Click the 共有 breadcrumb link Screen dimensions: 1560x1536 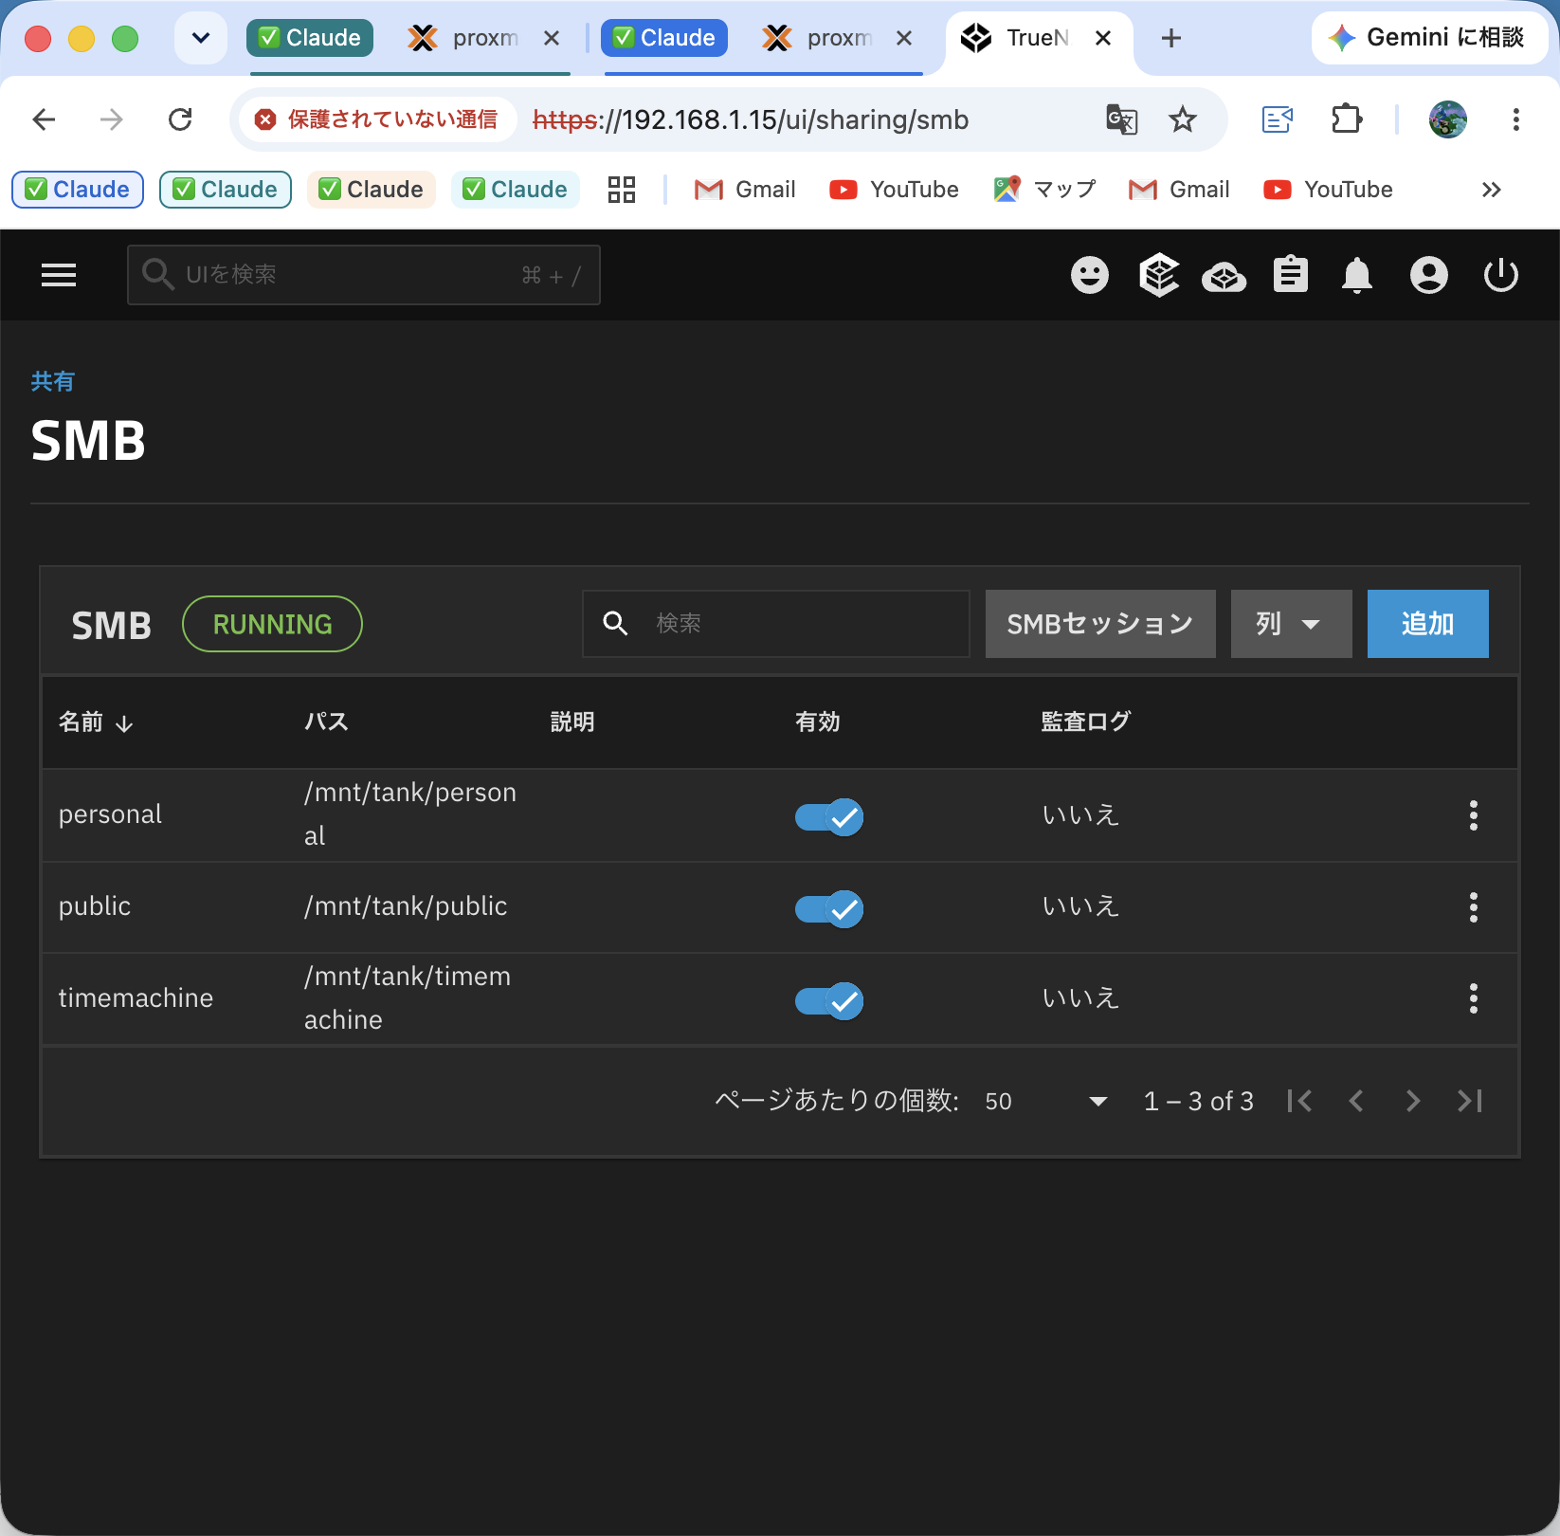(52, 381)
